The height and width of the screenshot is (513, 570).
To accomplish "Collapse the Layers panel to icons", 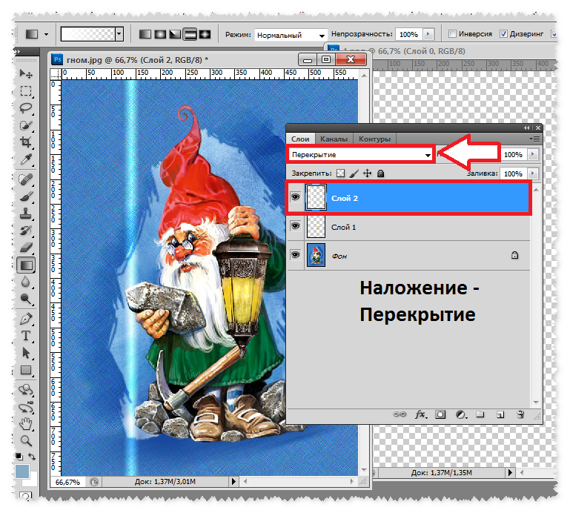I will pyautogui.click(x=527, y=128).
